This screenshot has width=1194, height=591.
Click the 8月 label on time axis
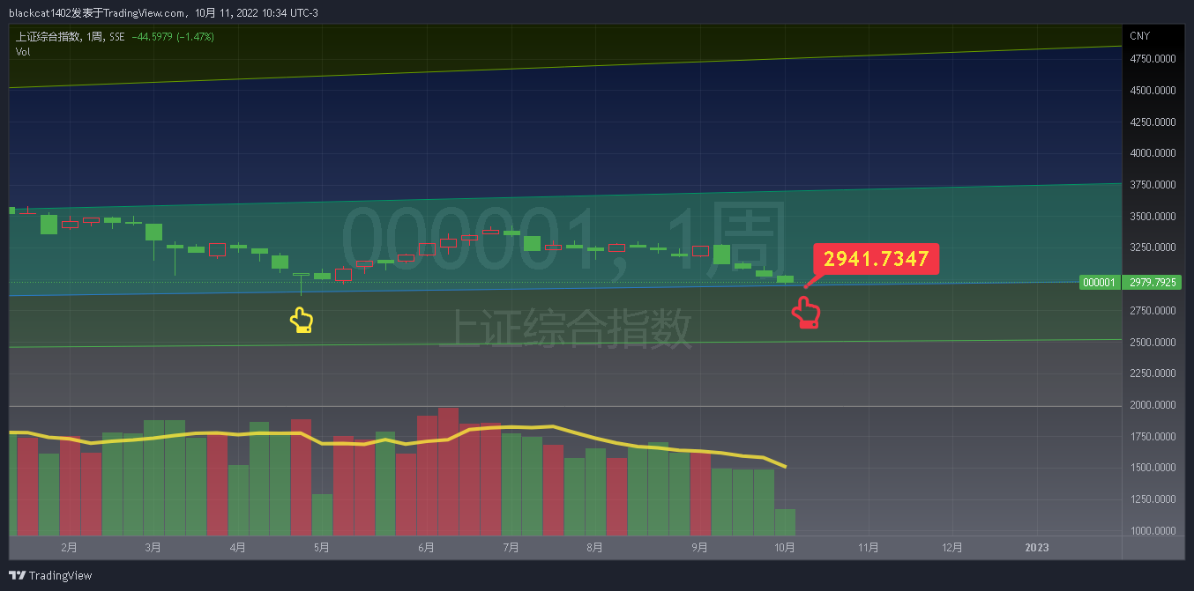pos(595,548)
